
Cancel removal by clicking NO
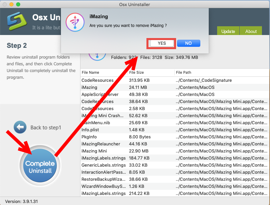pos(188,43)
